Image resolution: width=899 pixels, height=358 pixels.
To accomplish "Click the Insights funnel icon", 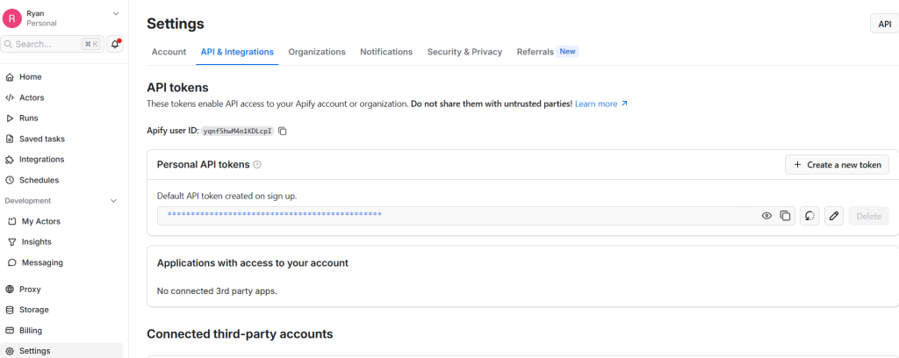I will coord(11,241).
